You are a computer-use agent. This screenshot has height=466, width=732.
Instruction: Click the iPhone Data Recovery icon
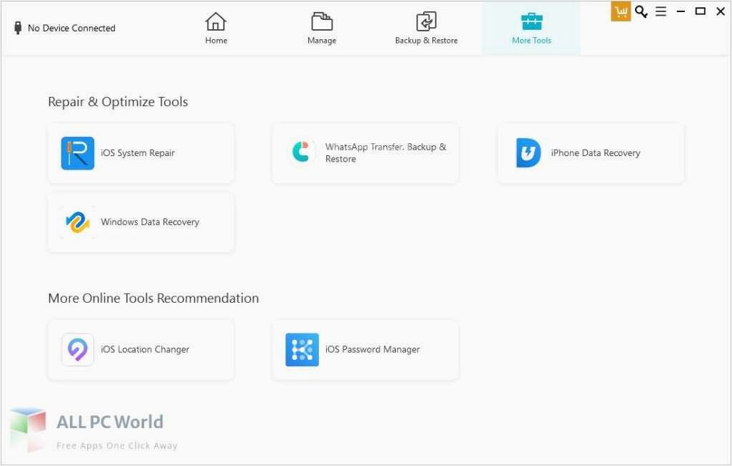coord(529,152)
